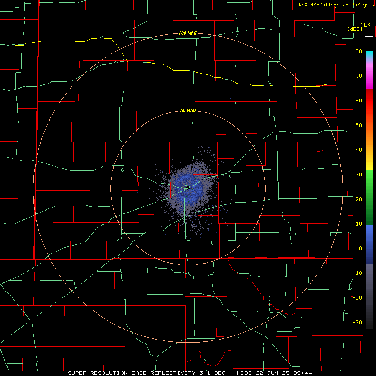The width and height of the screenshot is (376, 376).
Task: Click the 30 value on dBZ scale
Action: coord(359,175)
